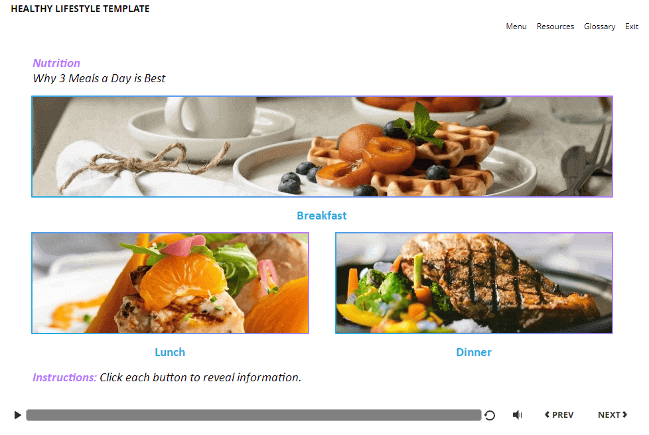Click the Breakfast waffle image
This screenshot has height=435, width=649.
[x=322, y=147]
